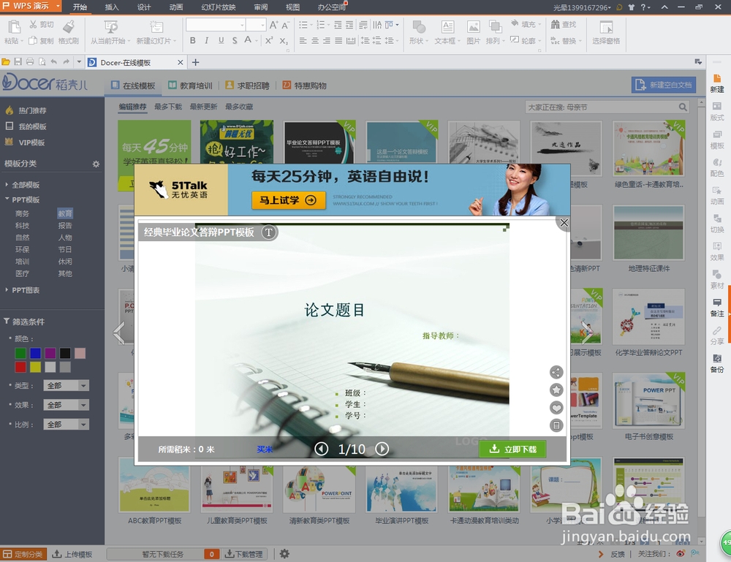Image resolution: width=731 pixels, height=562 pixels.
Task: Click the superscript x² icon
Action: pos(269,40)
